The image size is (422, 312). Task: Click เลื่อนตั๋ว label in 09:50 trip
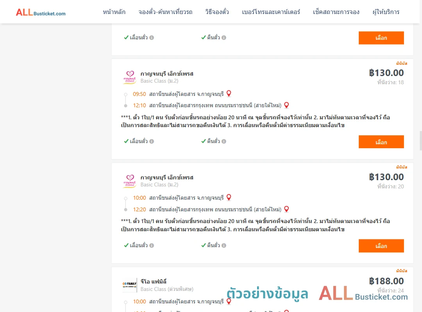click(139, 141)
